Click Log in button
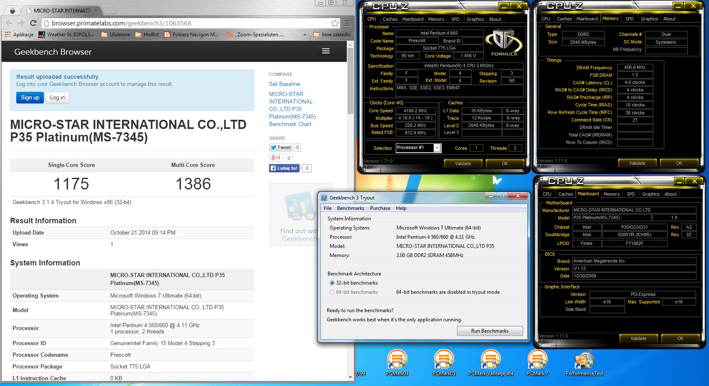 [x=57, y=98]
